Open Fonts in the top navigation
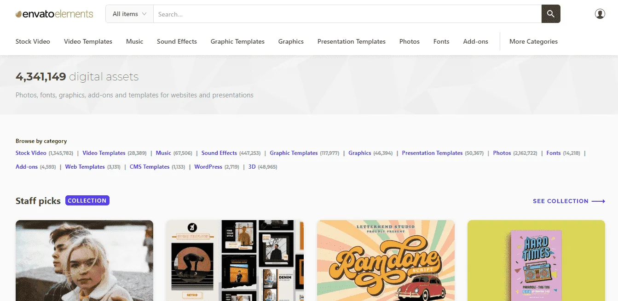The width and height of the screenshot is (618, 301). point(441,41)
